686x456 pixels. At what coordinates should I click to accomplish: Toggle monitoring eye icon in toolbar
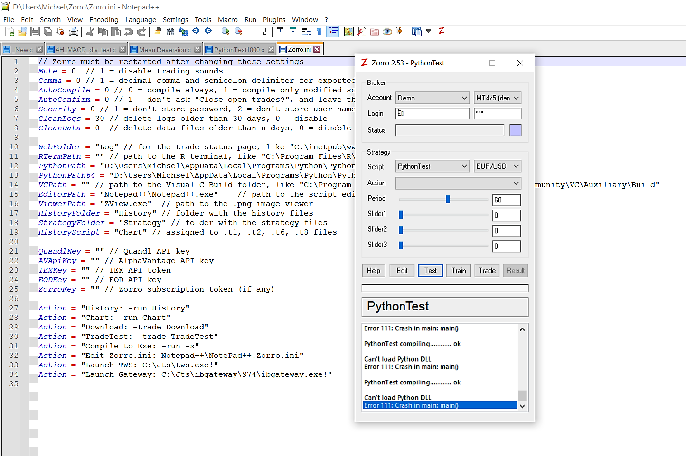(387, 32)
